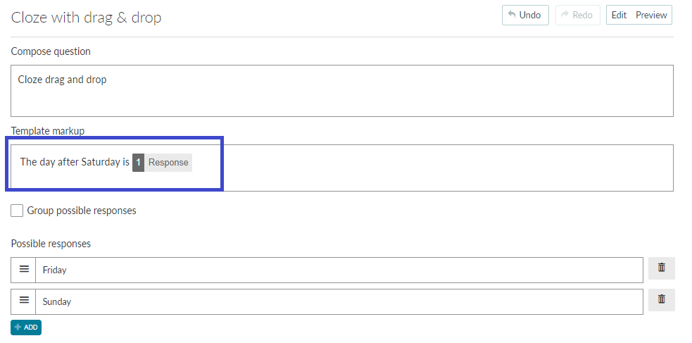Click the Undo button

click(525, 15)
